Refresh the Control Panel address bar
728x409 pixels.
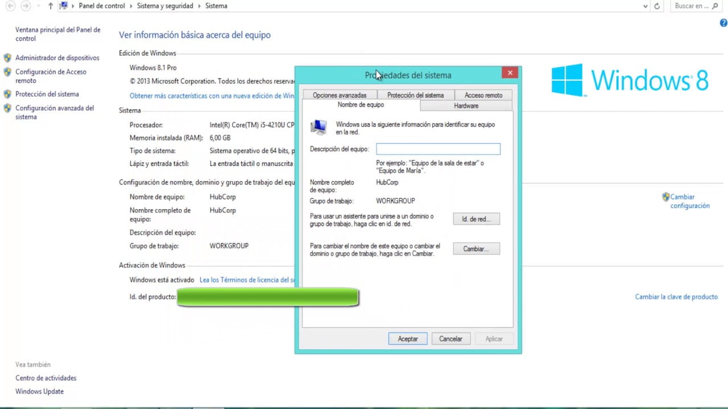[x=657, y=6]
